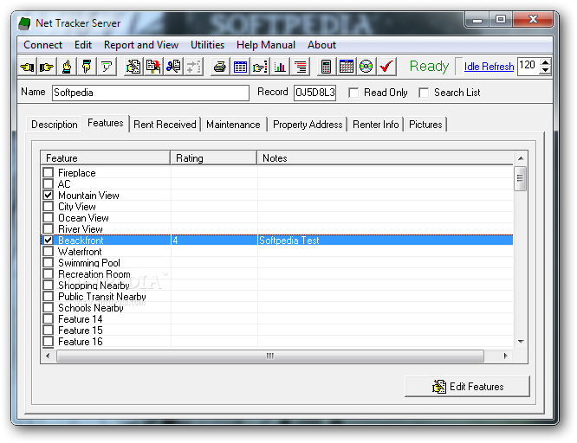Check the AC feature box
577x443 pixels.
point(49,183)
